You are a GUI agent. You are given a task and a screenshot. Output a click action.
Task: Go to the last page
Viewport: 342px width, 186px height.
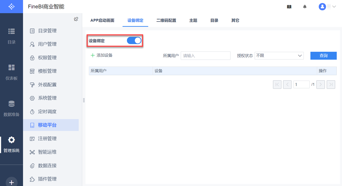[331, 85]
